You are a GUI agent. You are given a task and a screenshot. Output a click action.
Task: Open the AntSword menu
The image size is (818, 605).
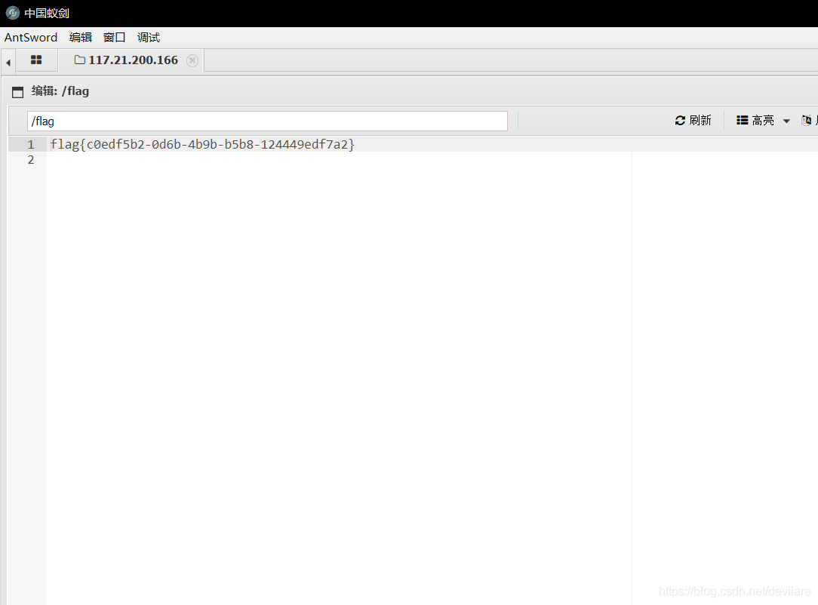(x=31, y=38)
